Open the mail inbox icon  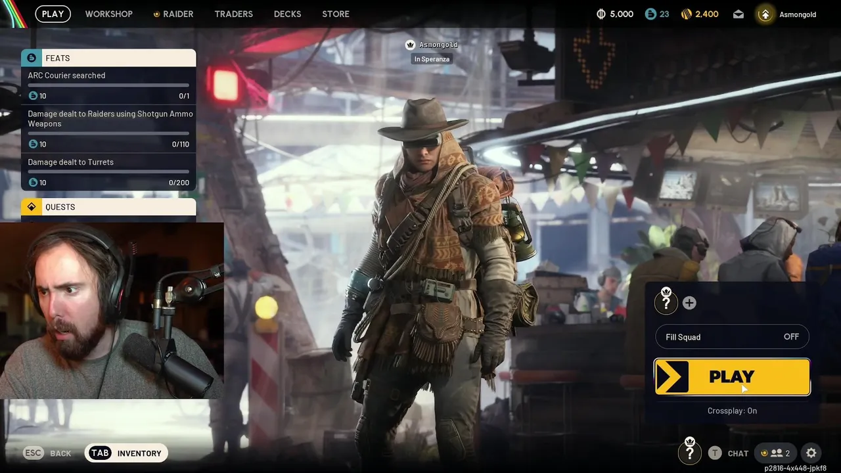[739, 14]
